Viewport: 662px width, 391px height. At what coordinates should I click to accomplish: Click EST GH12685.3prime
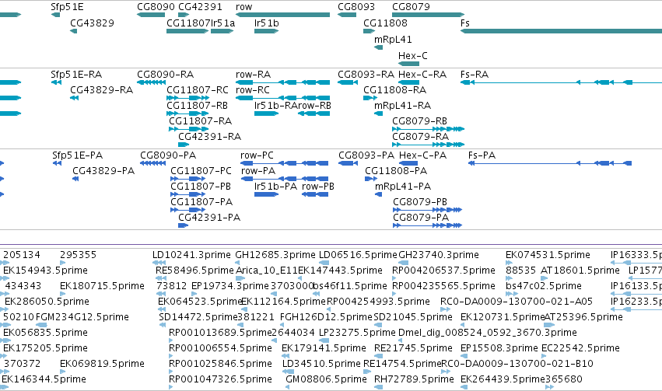click(275, 255)
